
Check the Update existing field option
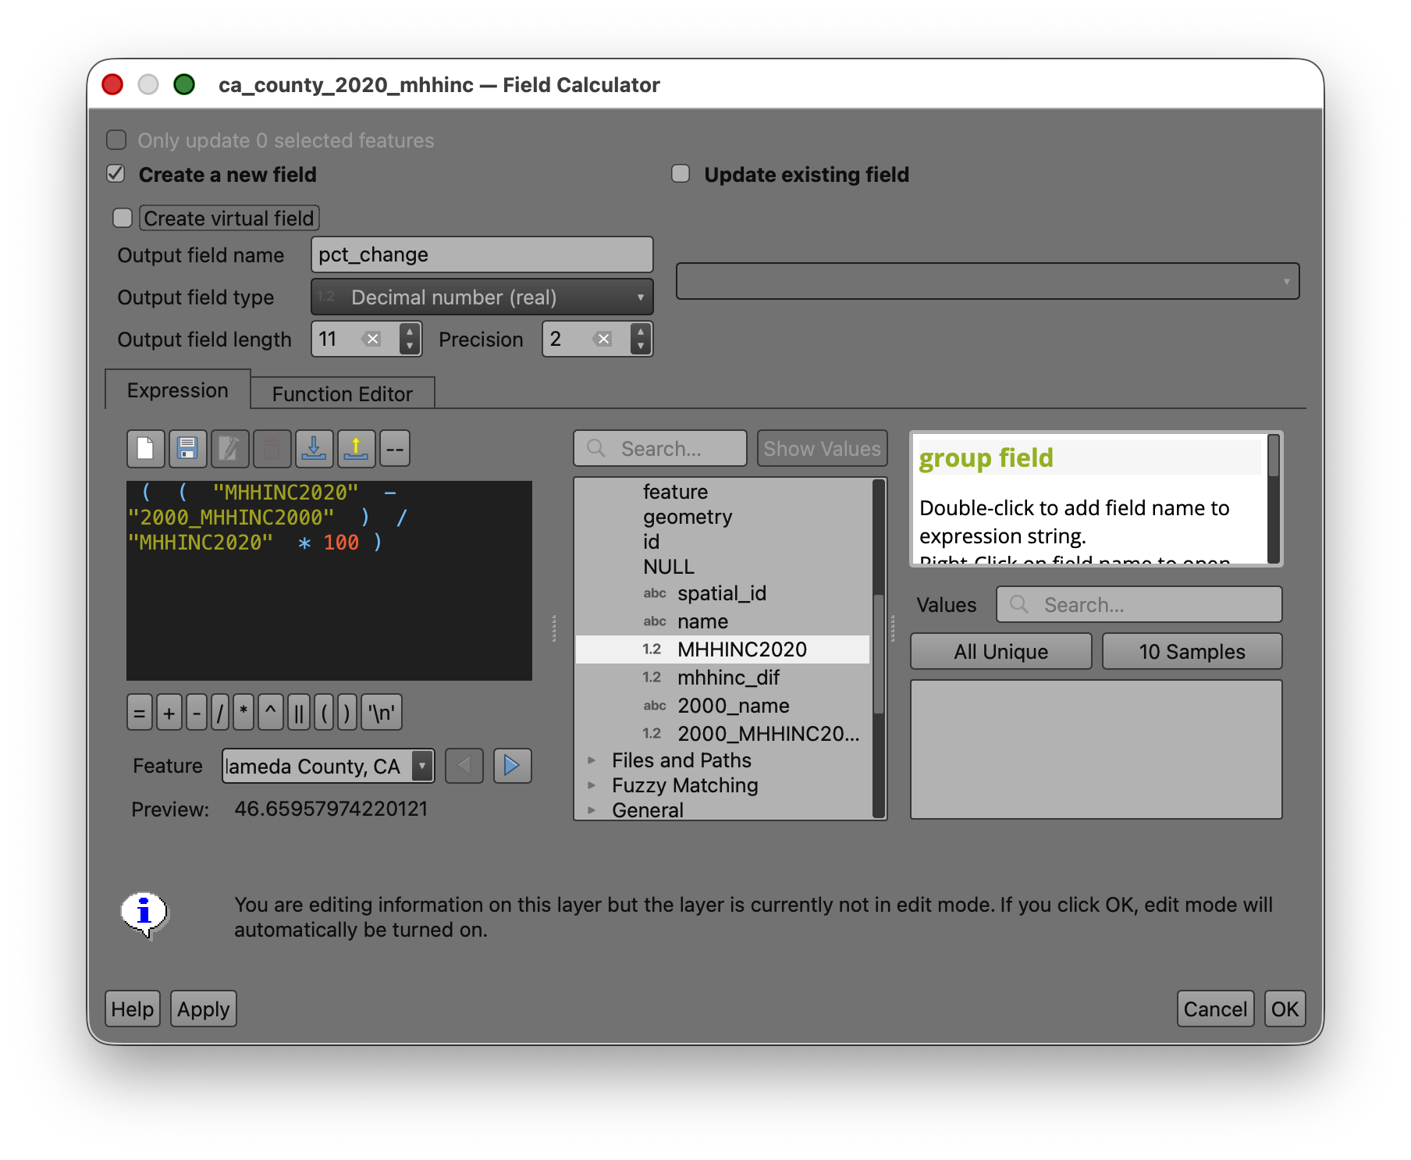click(x=681, y=174)
